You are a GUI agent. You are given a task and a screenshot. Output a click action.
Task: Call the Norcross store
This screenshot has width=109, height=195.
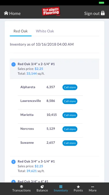tap(70, 129)
